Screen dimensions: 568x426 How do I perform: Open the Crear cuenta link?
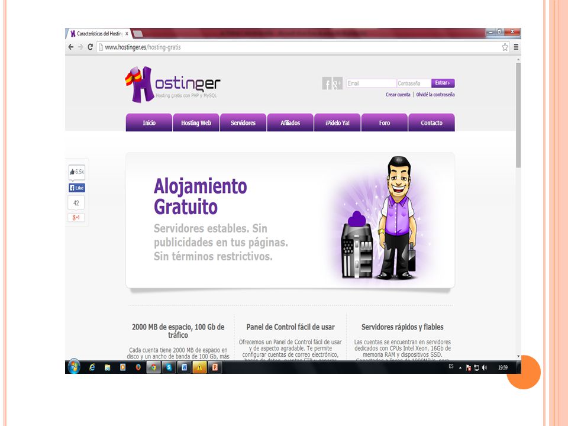coord(398,95)
